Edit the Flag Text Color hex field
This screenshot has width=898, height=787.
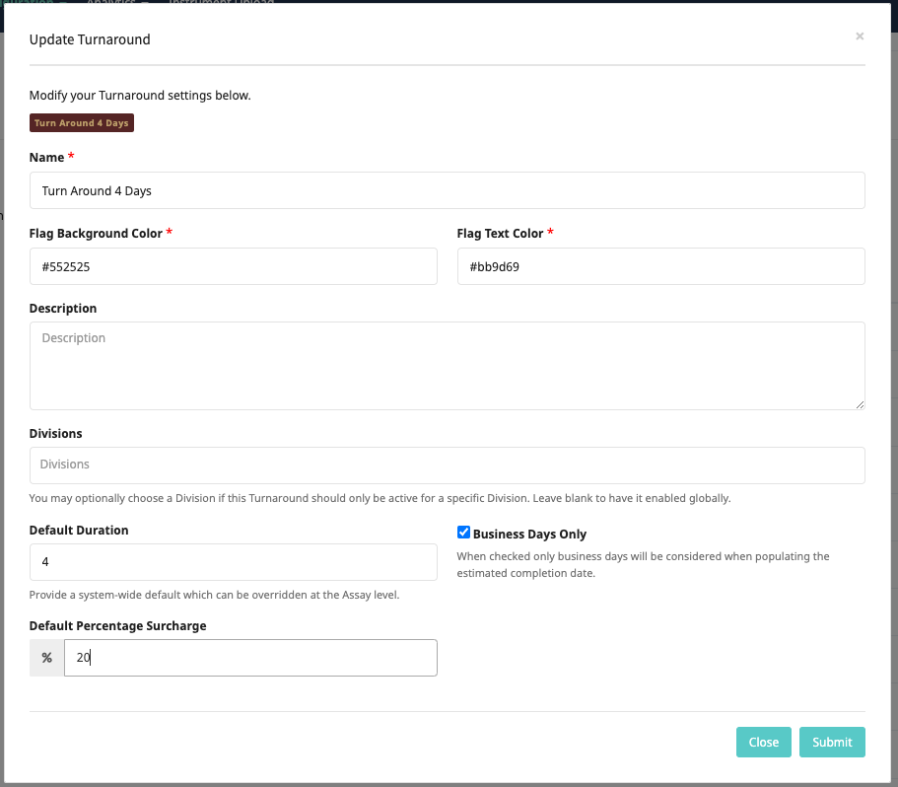coord(660,266)
